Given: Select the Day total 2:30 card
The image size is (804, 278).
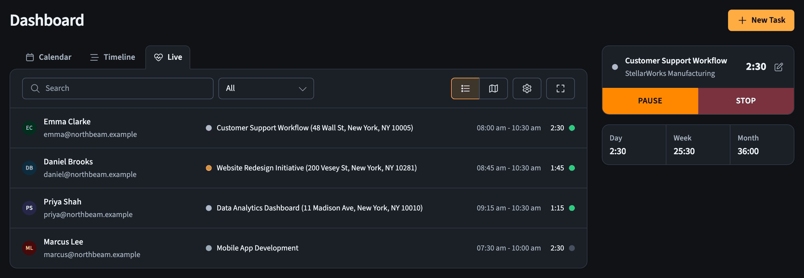Looking at the screenshot, I should (x=634, y=145).
